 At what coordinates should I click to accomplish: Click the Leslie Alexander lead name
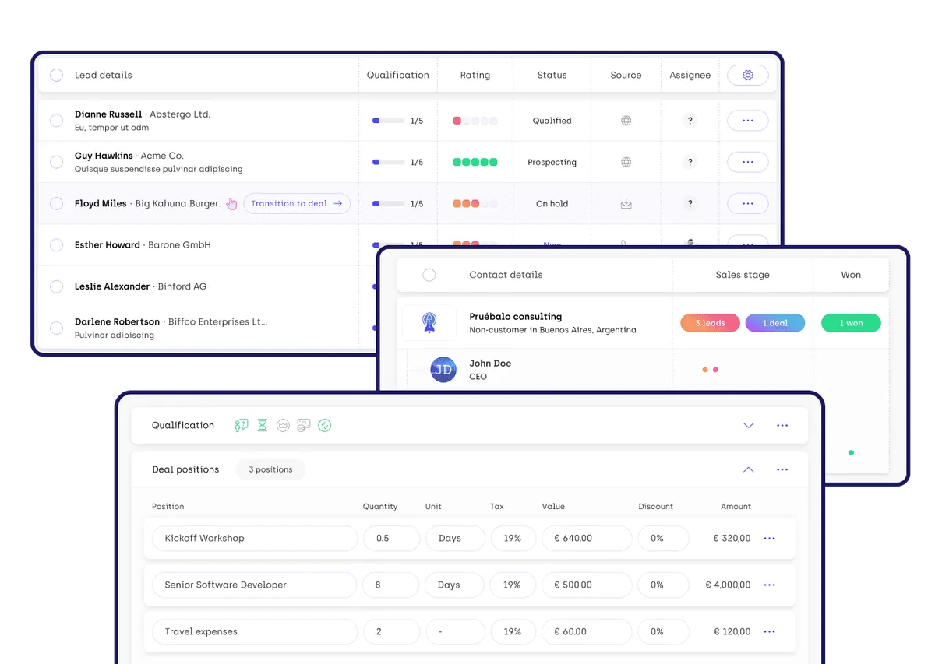112,286
